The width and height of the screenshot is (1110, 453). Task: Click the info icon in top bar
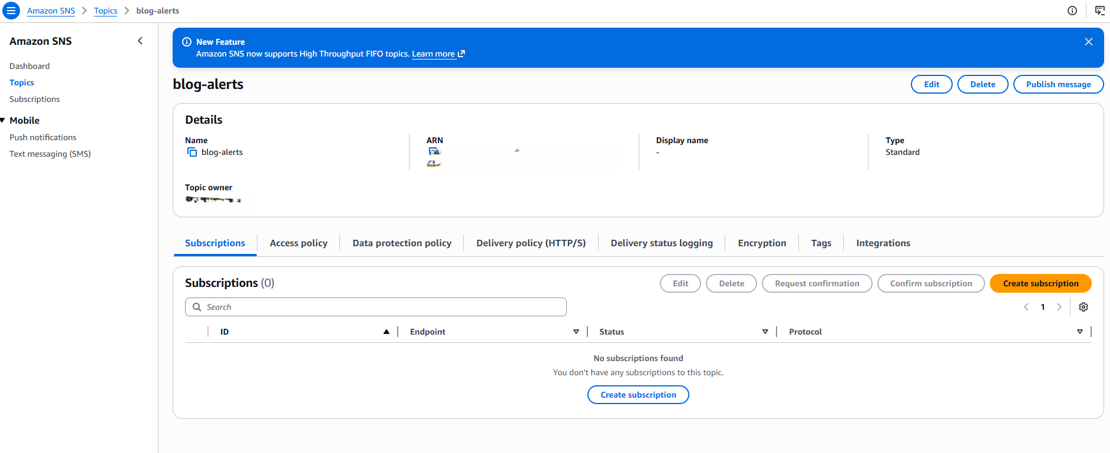point(1072,11)
